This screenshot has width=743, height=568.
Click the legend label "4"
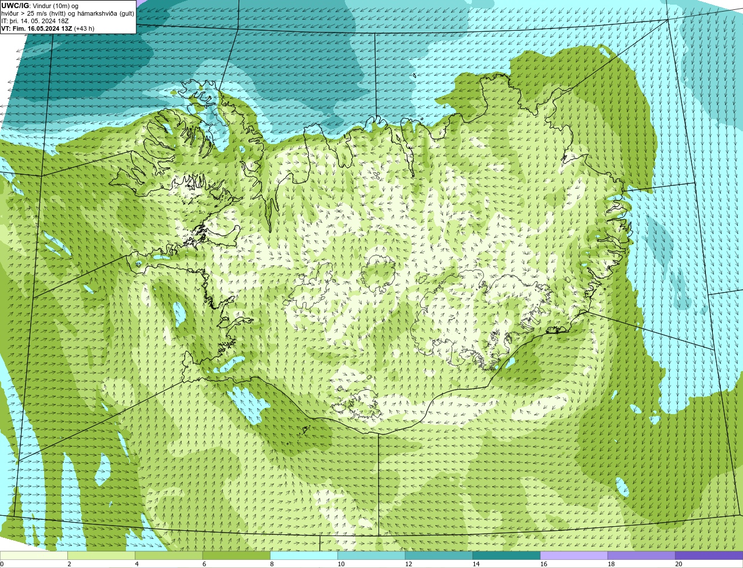click(136, 564)
